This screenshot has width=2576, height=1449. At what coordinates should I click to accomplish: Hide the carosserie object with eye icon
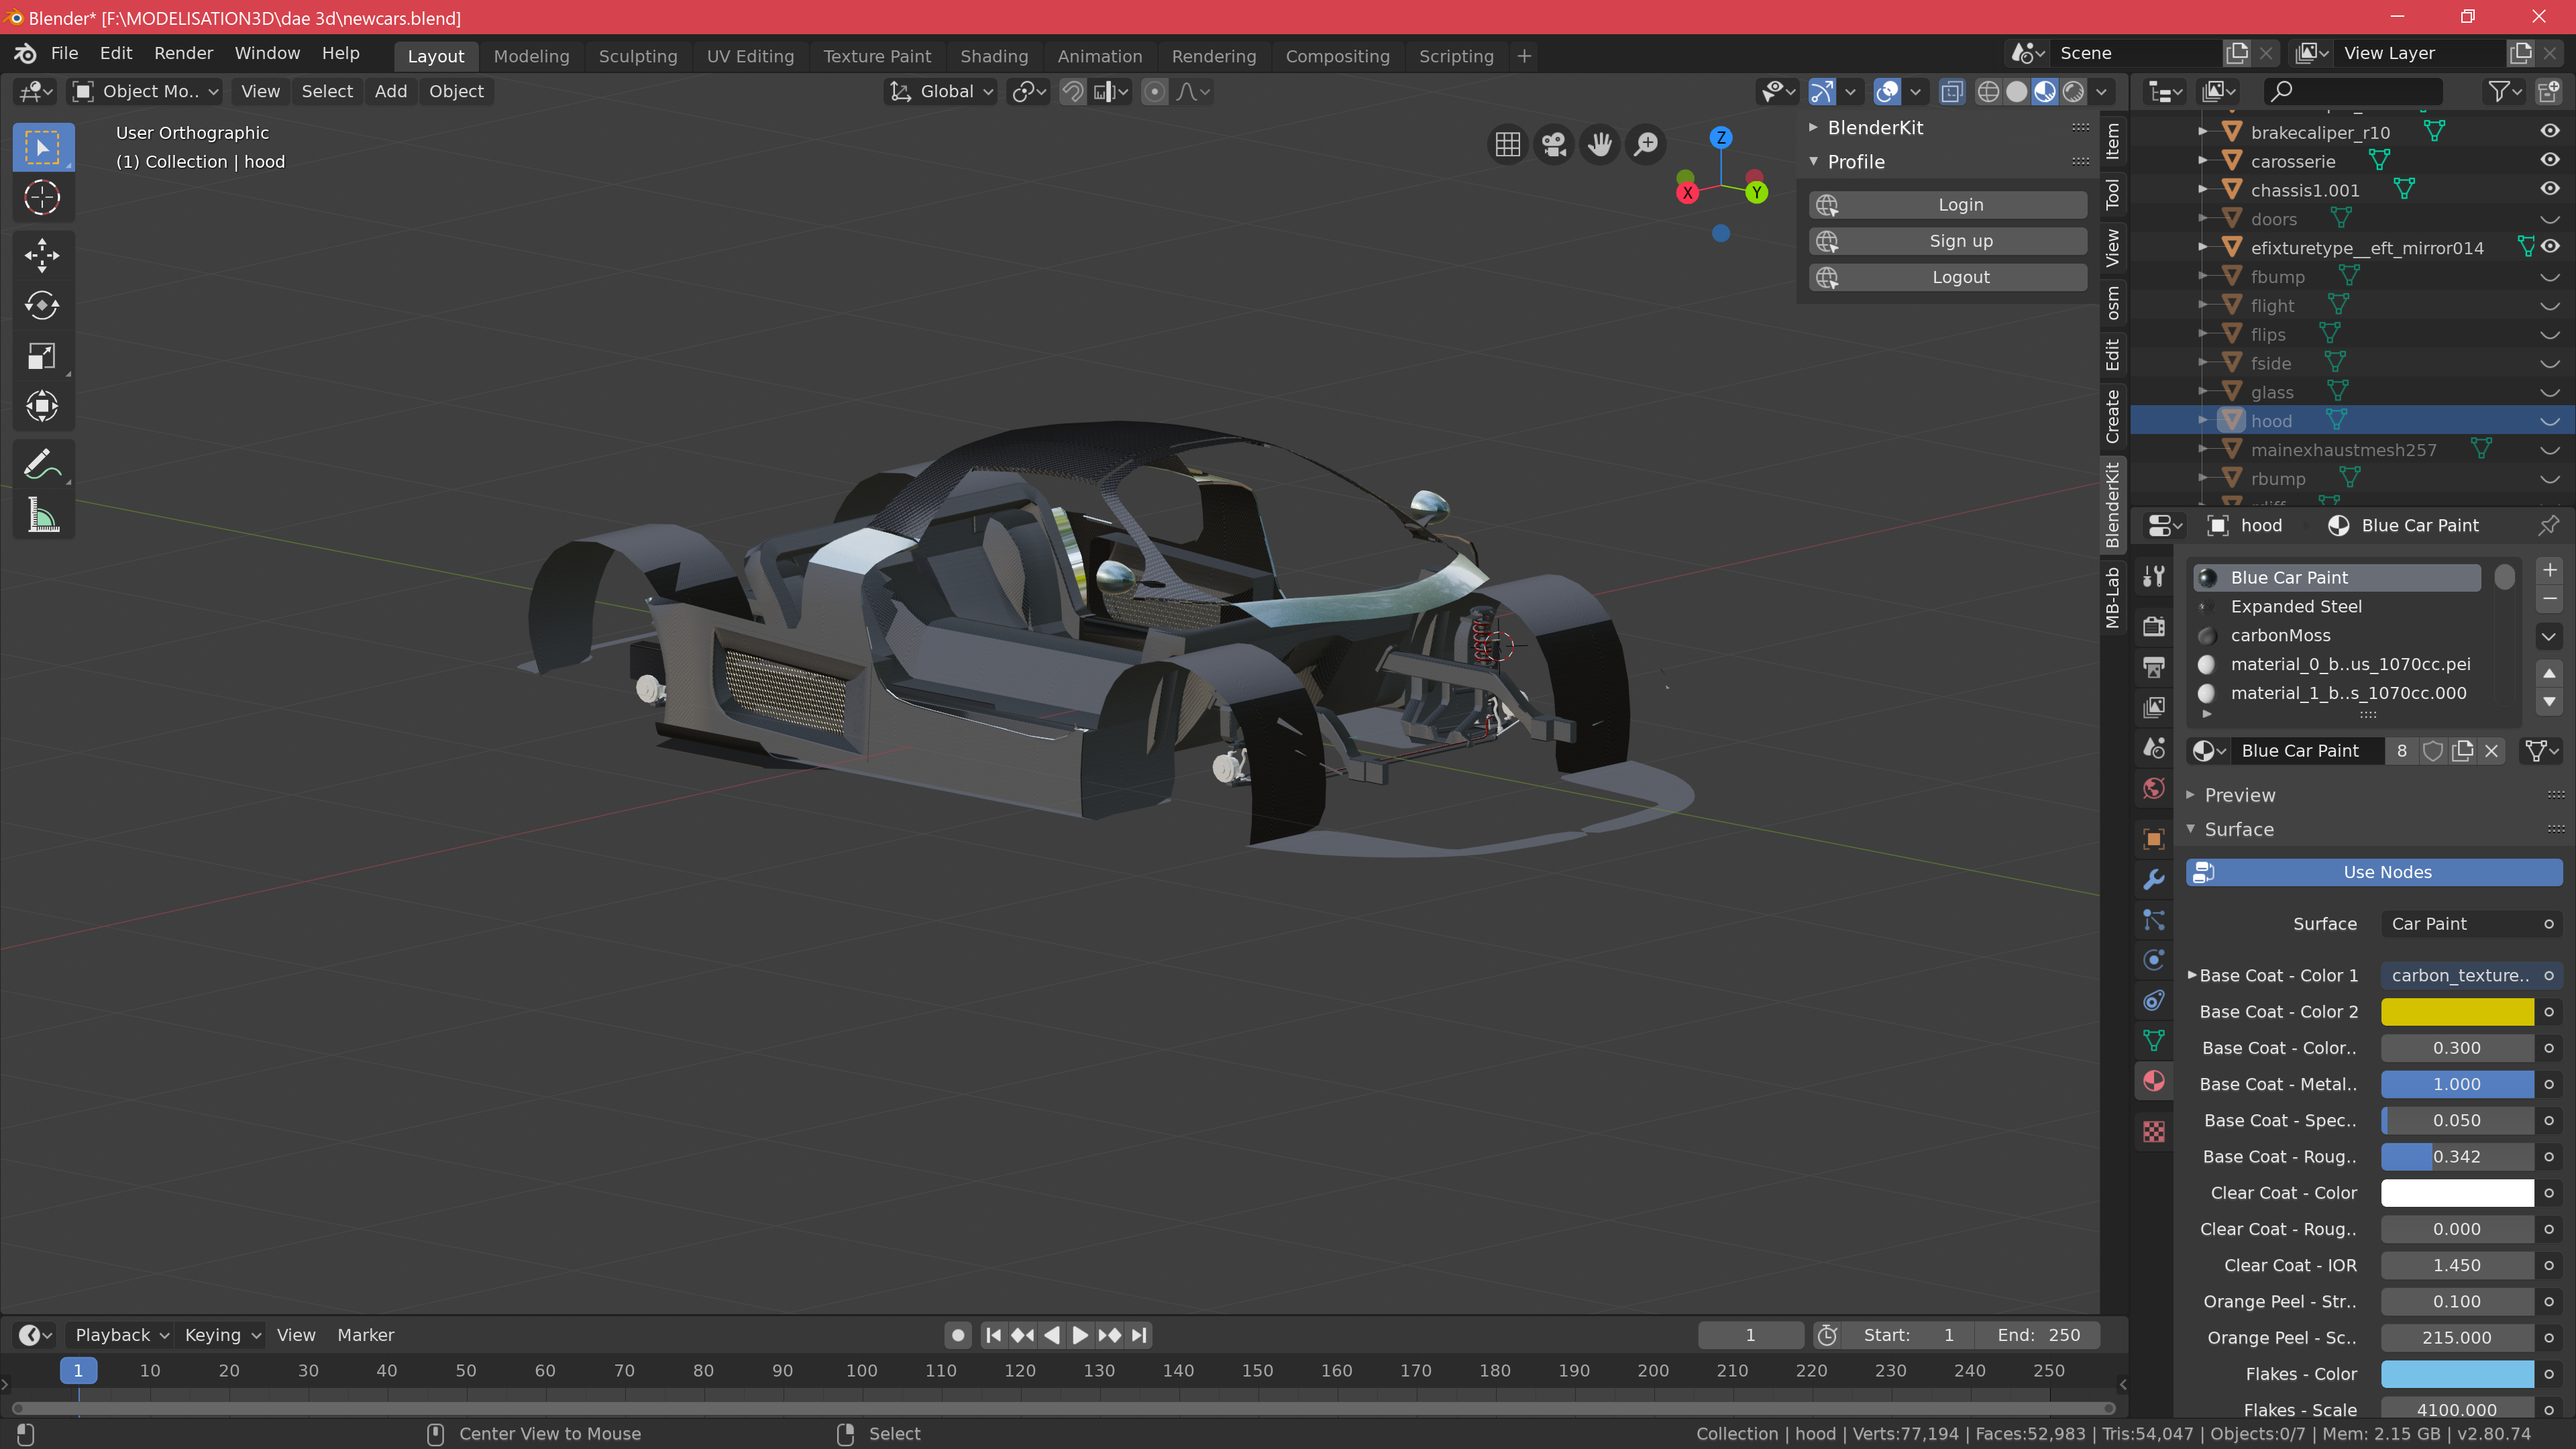pos(2549,160)
